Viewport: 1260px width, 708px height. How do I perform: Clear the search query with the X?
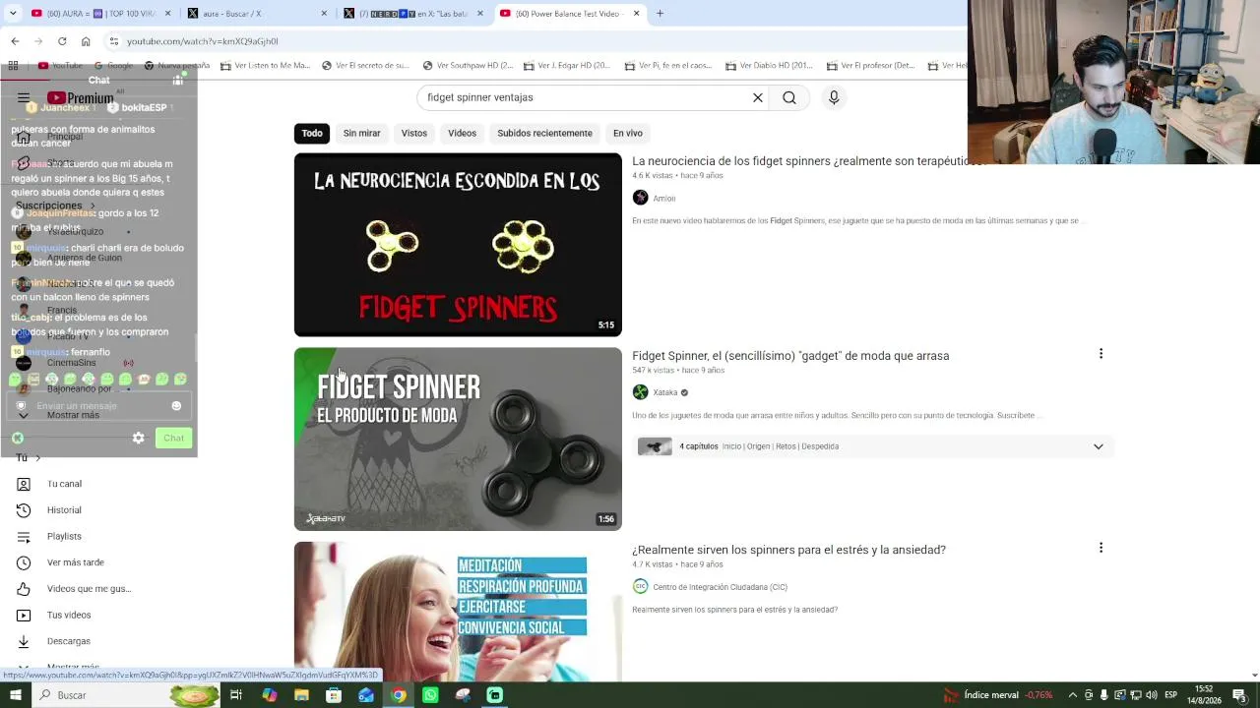pos(758,97)
